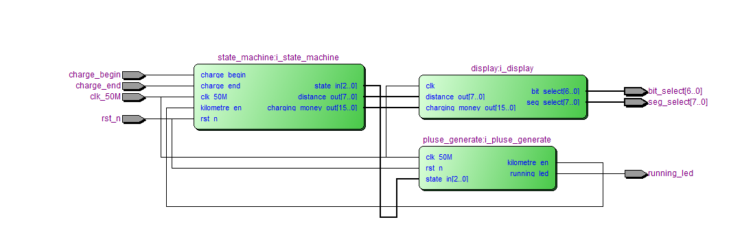The height and width of the screenshot is (248, 753).
Task: Select distance out[7..0] port in display block
Action: 455,97
